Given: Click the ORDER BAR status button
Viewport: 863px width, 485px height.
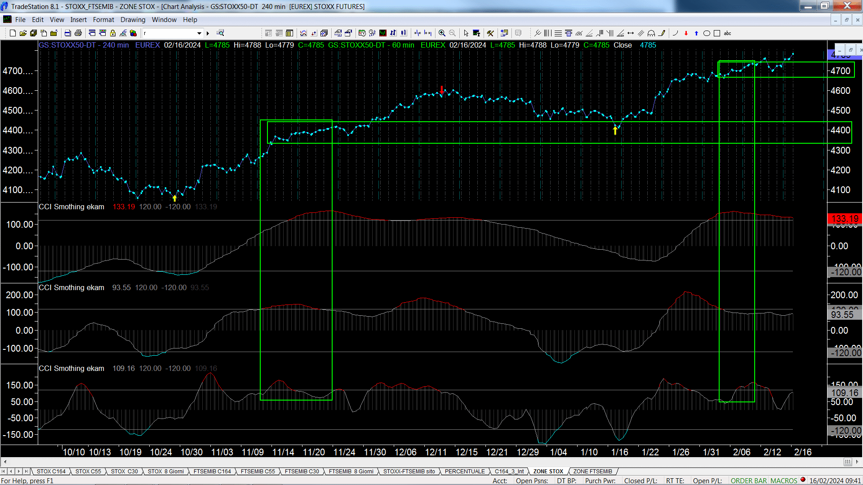Looking at the screenshot, I should tap(748, 481).
